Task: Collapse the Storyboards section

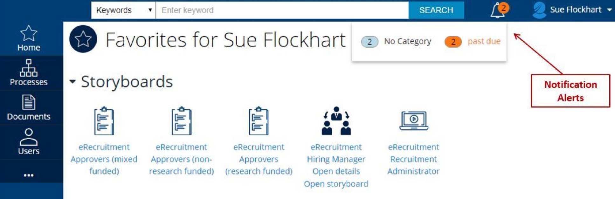Action: coord(73,82)
